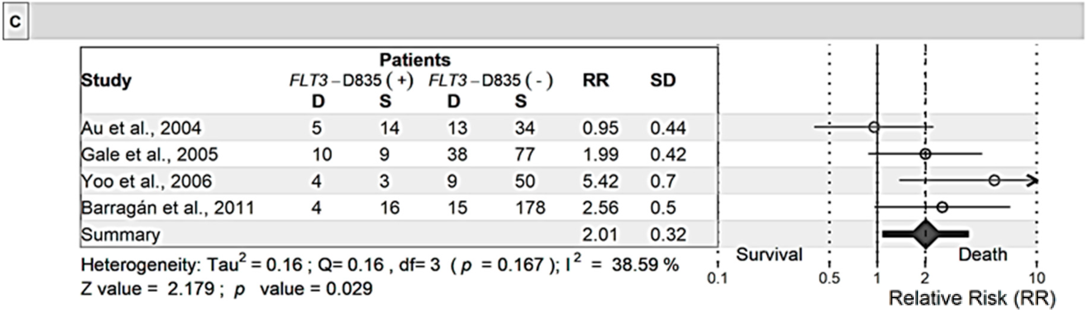Click the circle marker for Gale et al.
Image resolution: width=1087 pixels, height=312 pixels.
point(925,154)
